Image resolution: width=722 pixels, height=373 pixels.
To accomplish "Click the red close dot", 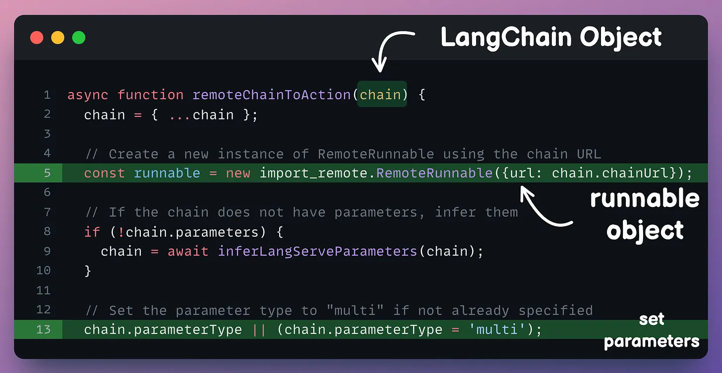I will 37,38.
